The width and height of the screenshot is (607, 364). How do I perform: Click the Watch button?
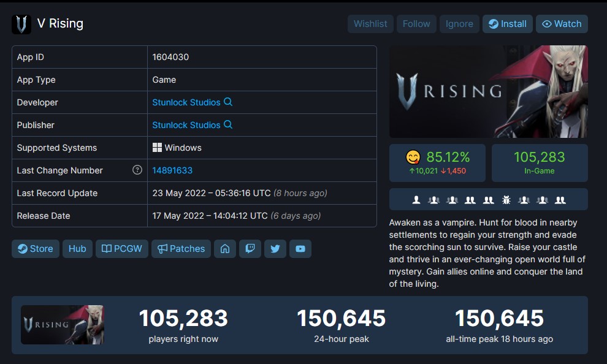pyautogui.click(x=562, y=24)
